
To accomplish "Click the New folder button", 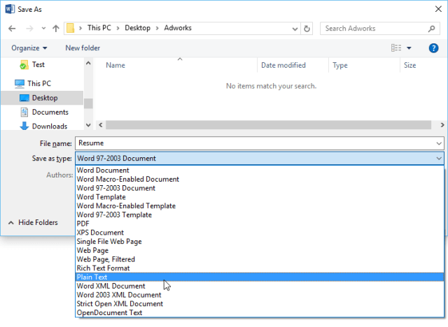I will (82, 48).
